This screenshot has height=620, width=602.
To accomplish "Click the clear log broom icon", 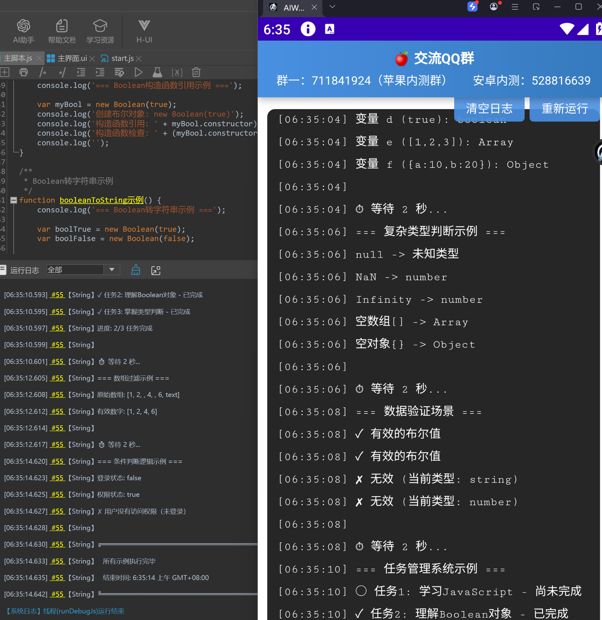I will pos(135,270).
